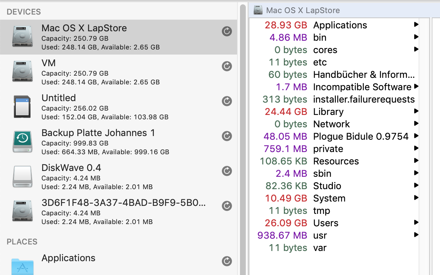
Task: Expand the Library folder arrow
Action: point(416,111)
